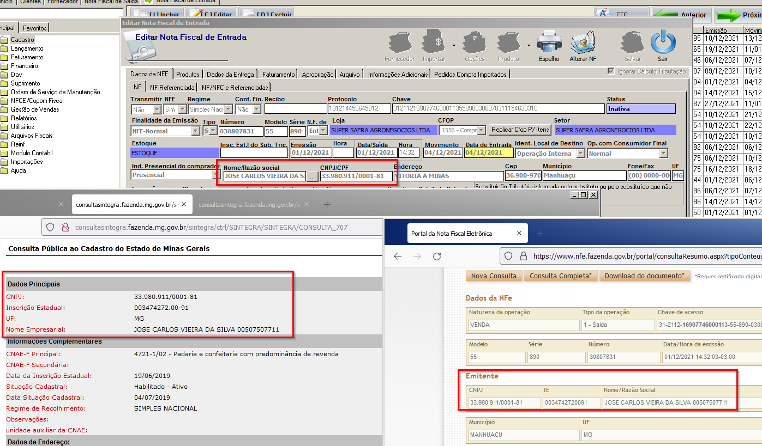Go forward in NFe portal browser

pos(417,256)
